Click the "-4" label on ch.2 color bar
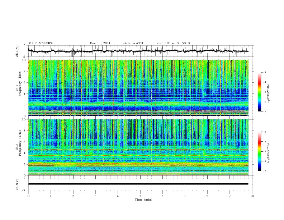The image size is (284, 220). pos(265,142)
